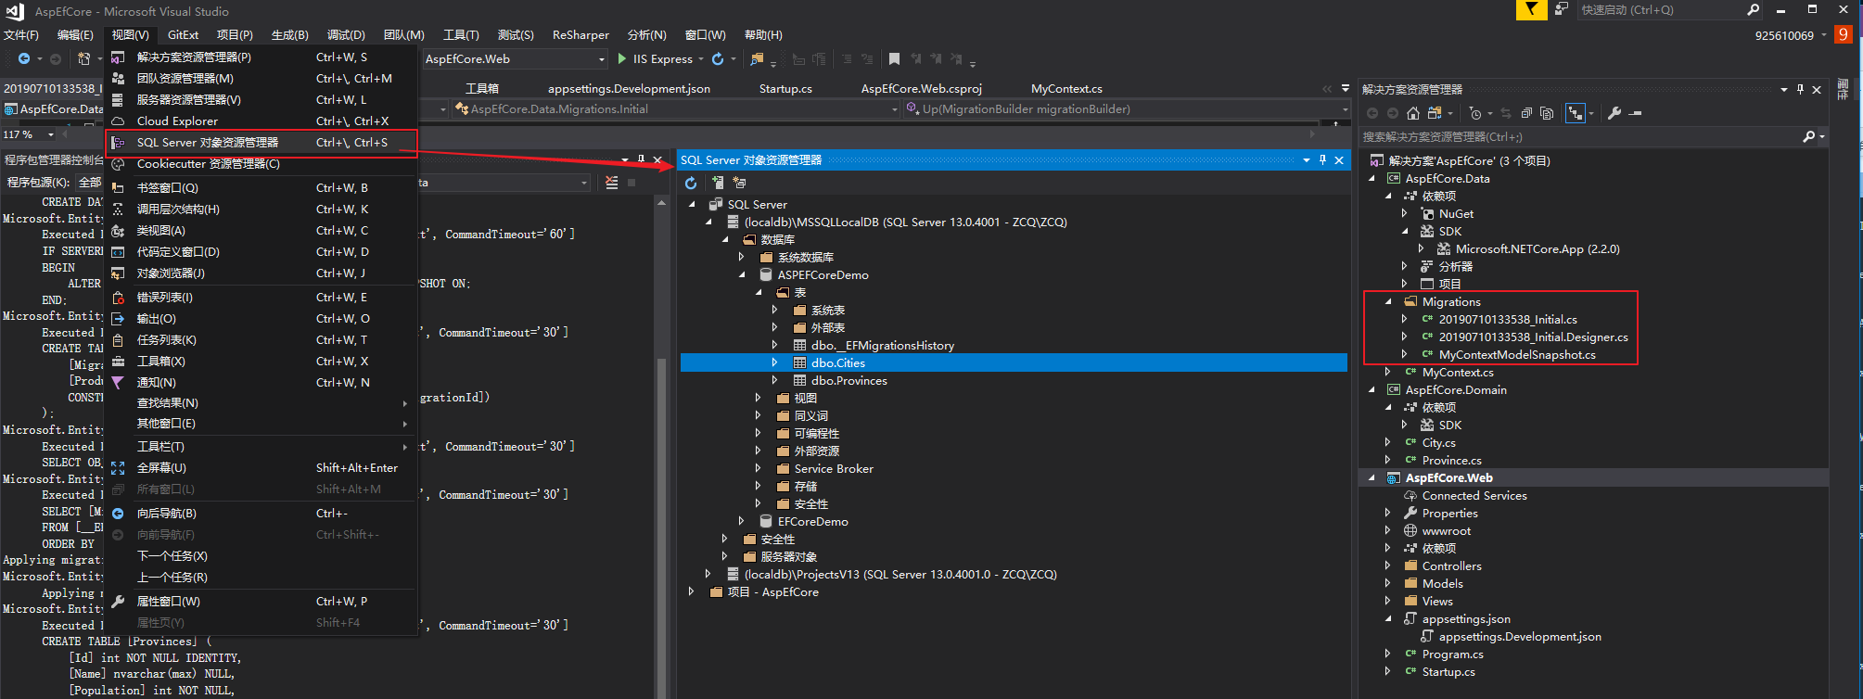Select City.cs in AspEfCore.Domain
Image resolution: width=1863 pixels, height=699 pixels.
[1438, 442]
